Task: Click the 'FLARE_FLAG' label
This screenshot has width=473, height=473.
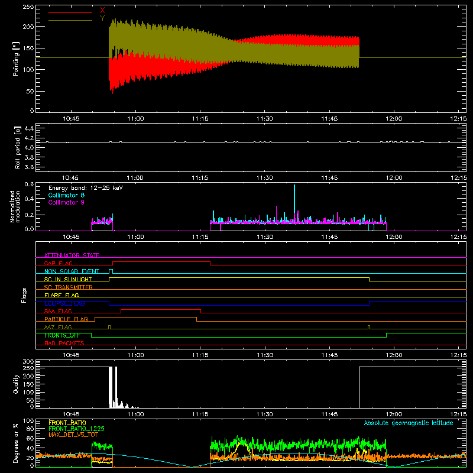Action: tap(61, 295)
